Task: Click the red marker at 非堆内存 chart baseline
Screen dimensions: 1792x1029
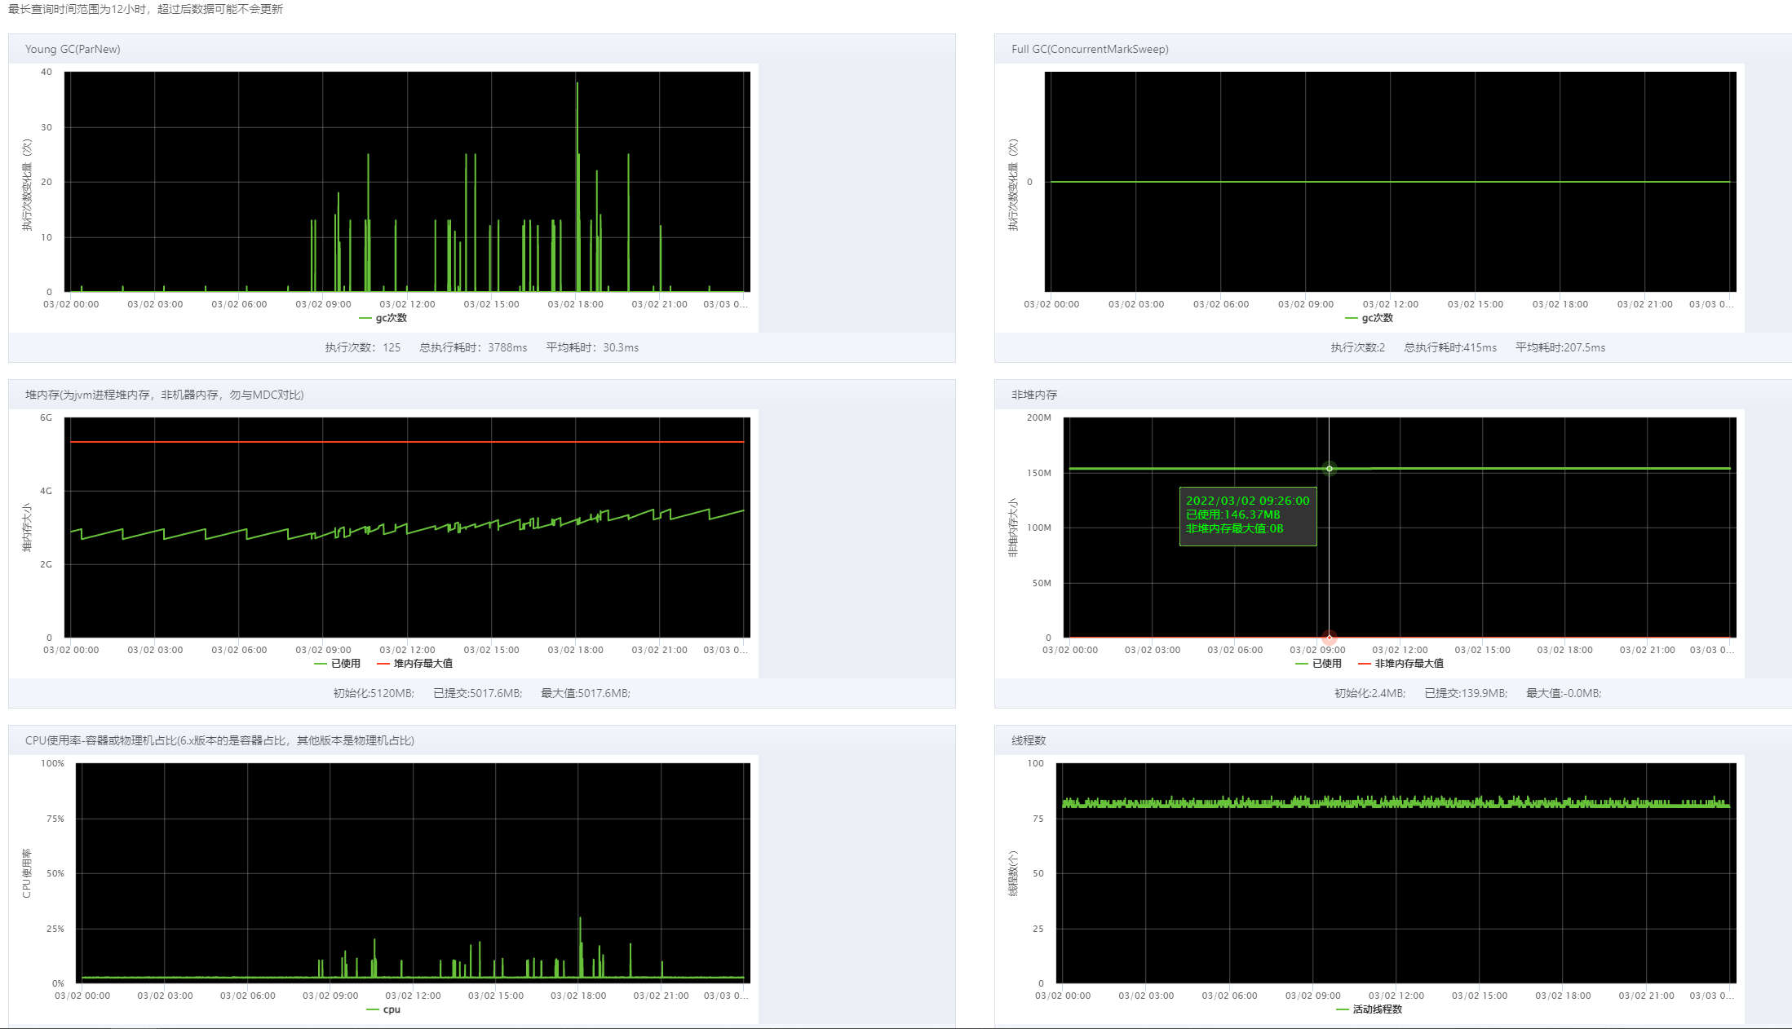Action: click(1330, 637)
